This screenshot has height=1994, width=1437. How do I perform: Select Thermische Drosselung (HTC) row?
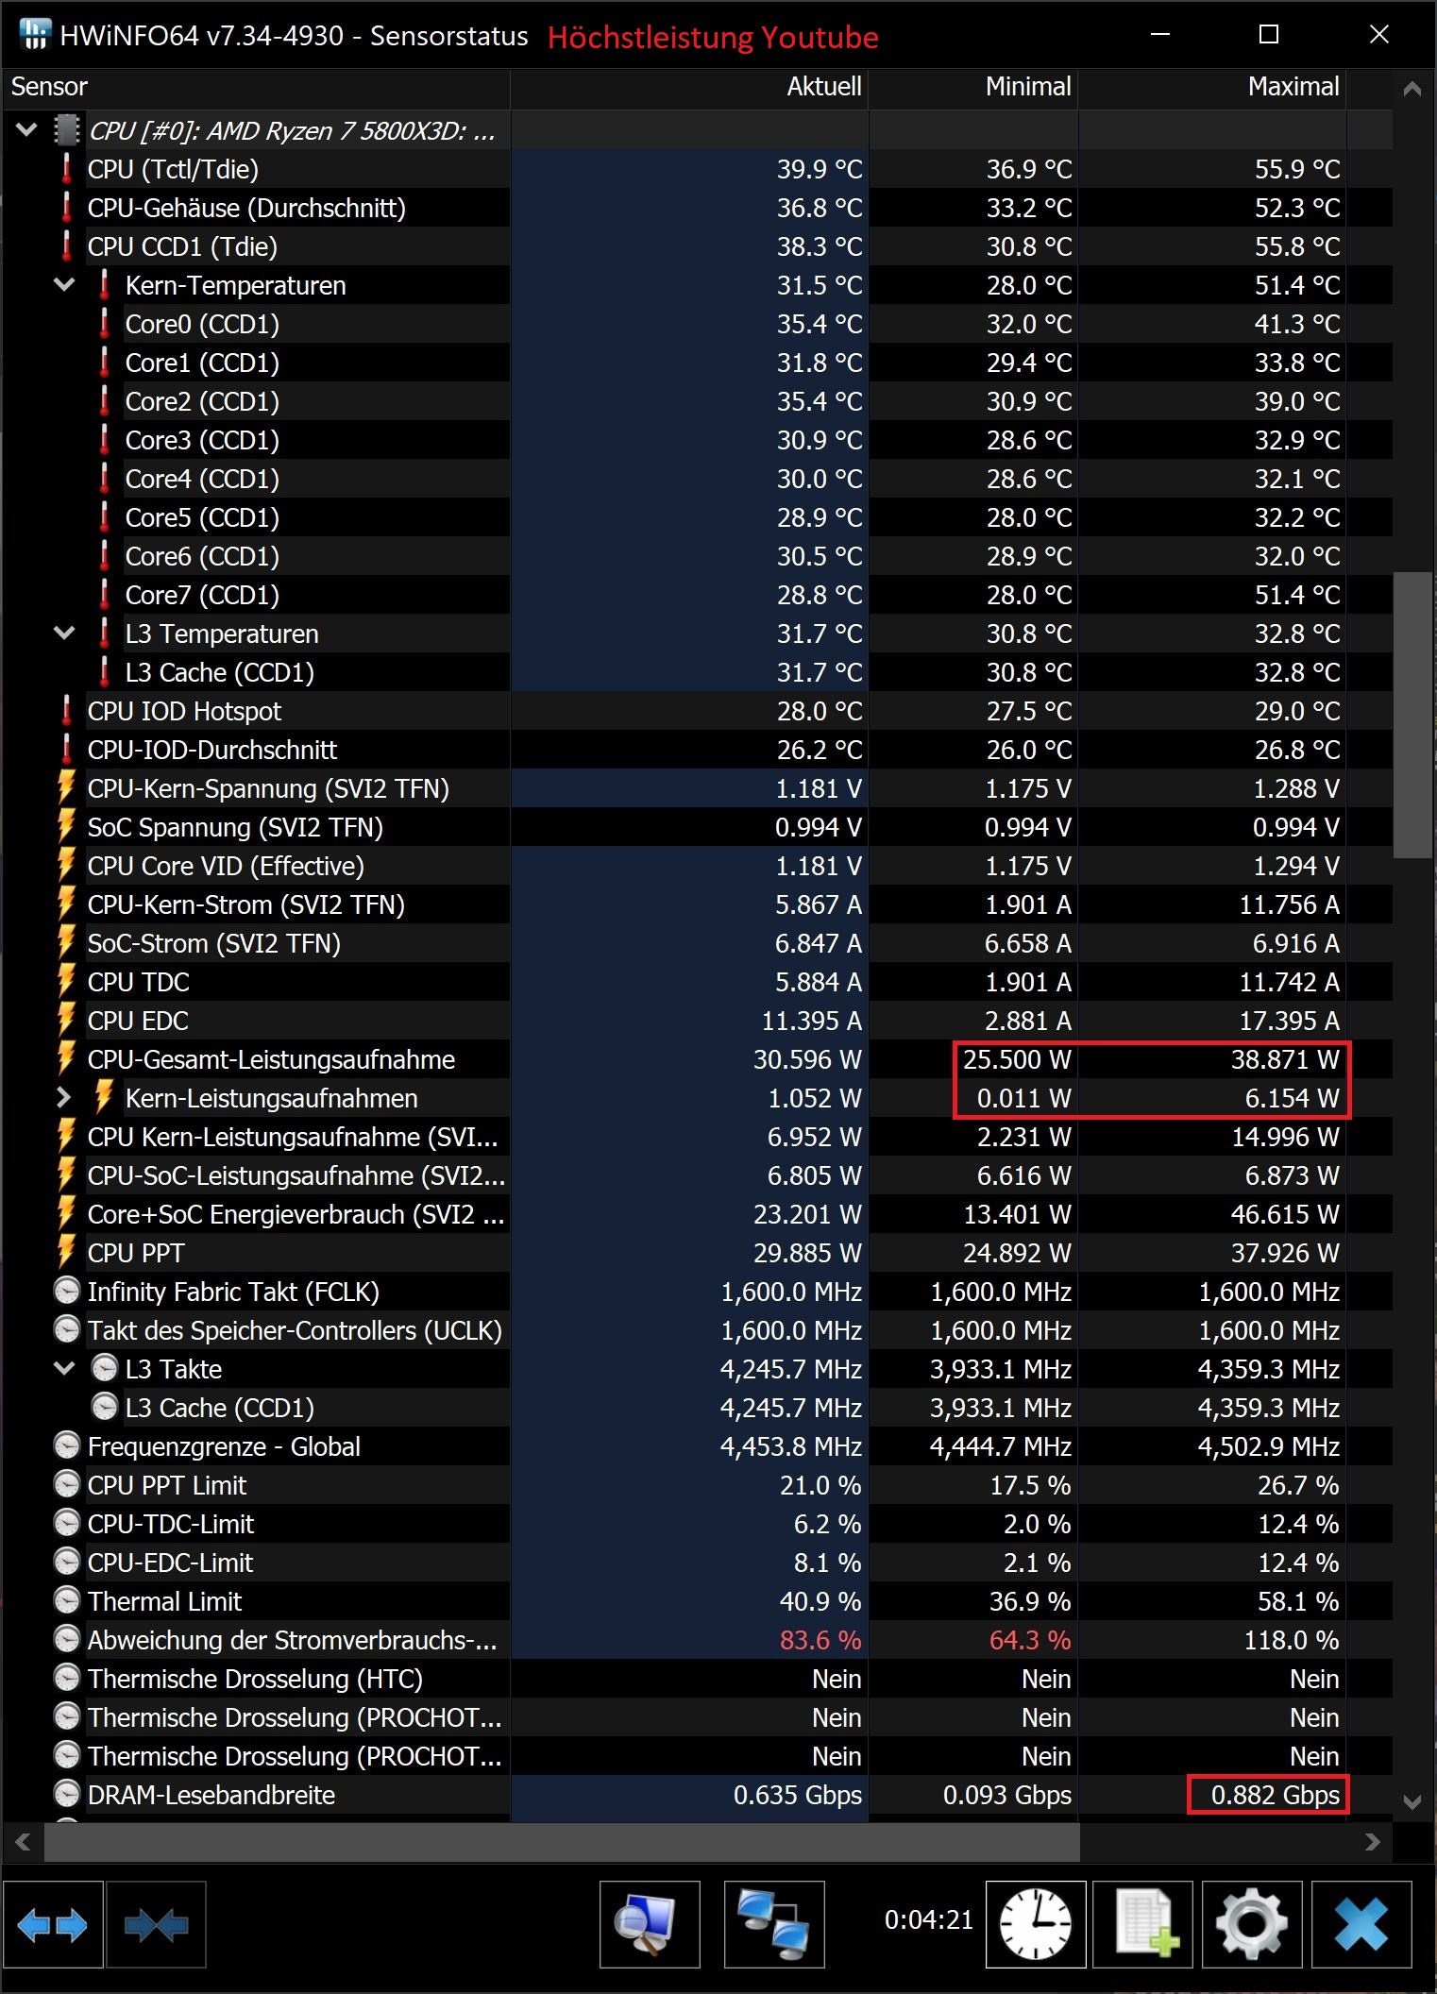click(x=697, y=1679)
